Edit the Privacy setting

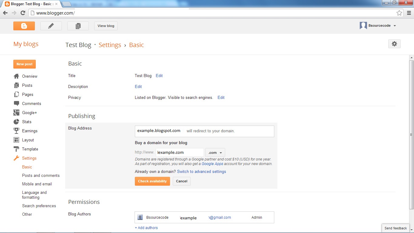(x=221, y=97)
